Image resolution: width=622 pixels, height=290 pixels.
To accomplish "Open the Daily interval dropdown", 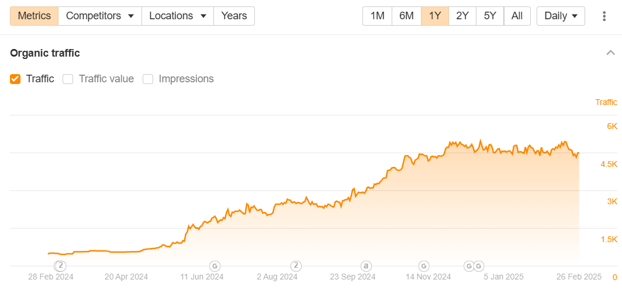I will [x=561, y=16].
